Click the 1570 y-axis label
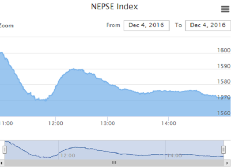The height and width of the screenshot is (167, 231). [224, 97]
